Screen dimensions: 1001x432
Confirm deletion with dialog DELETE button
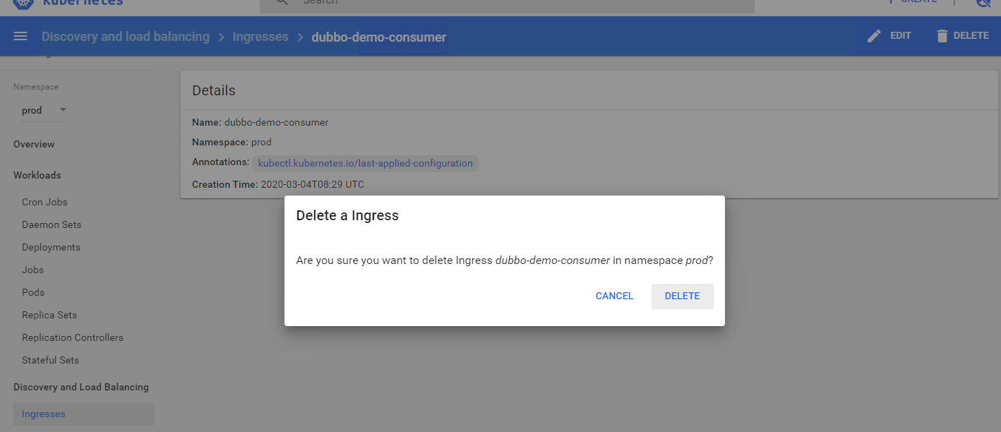(682, 296)
